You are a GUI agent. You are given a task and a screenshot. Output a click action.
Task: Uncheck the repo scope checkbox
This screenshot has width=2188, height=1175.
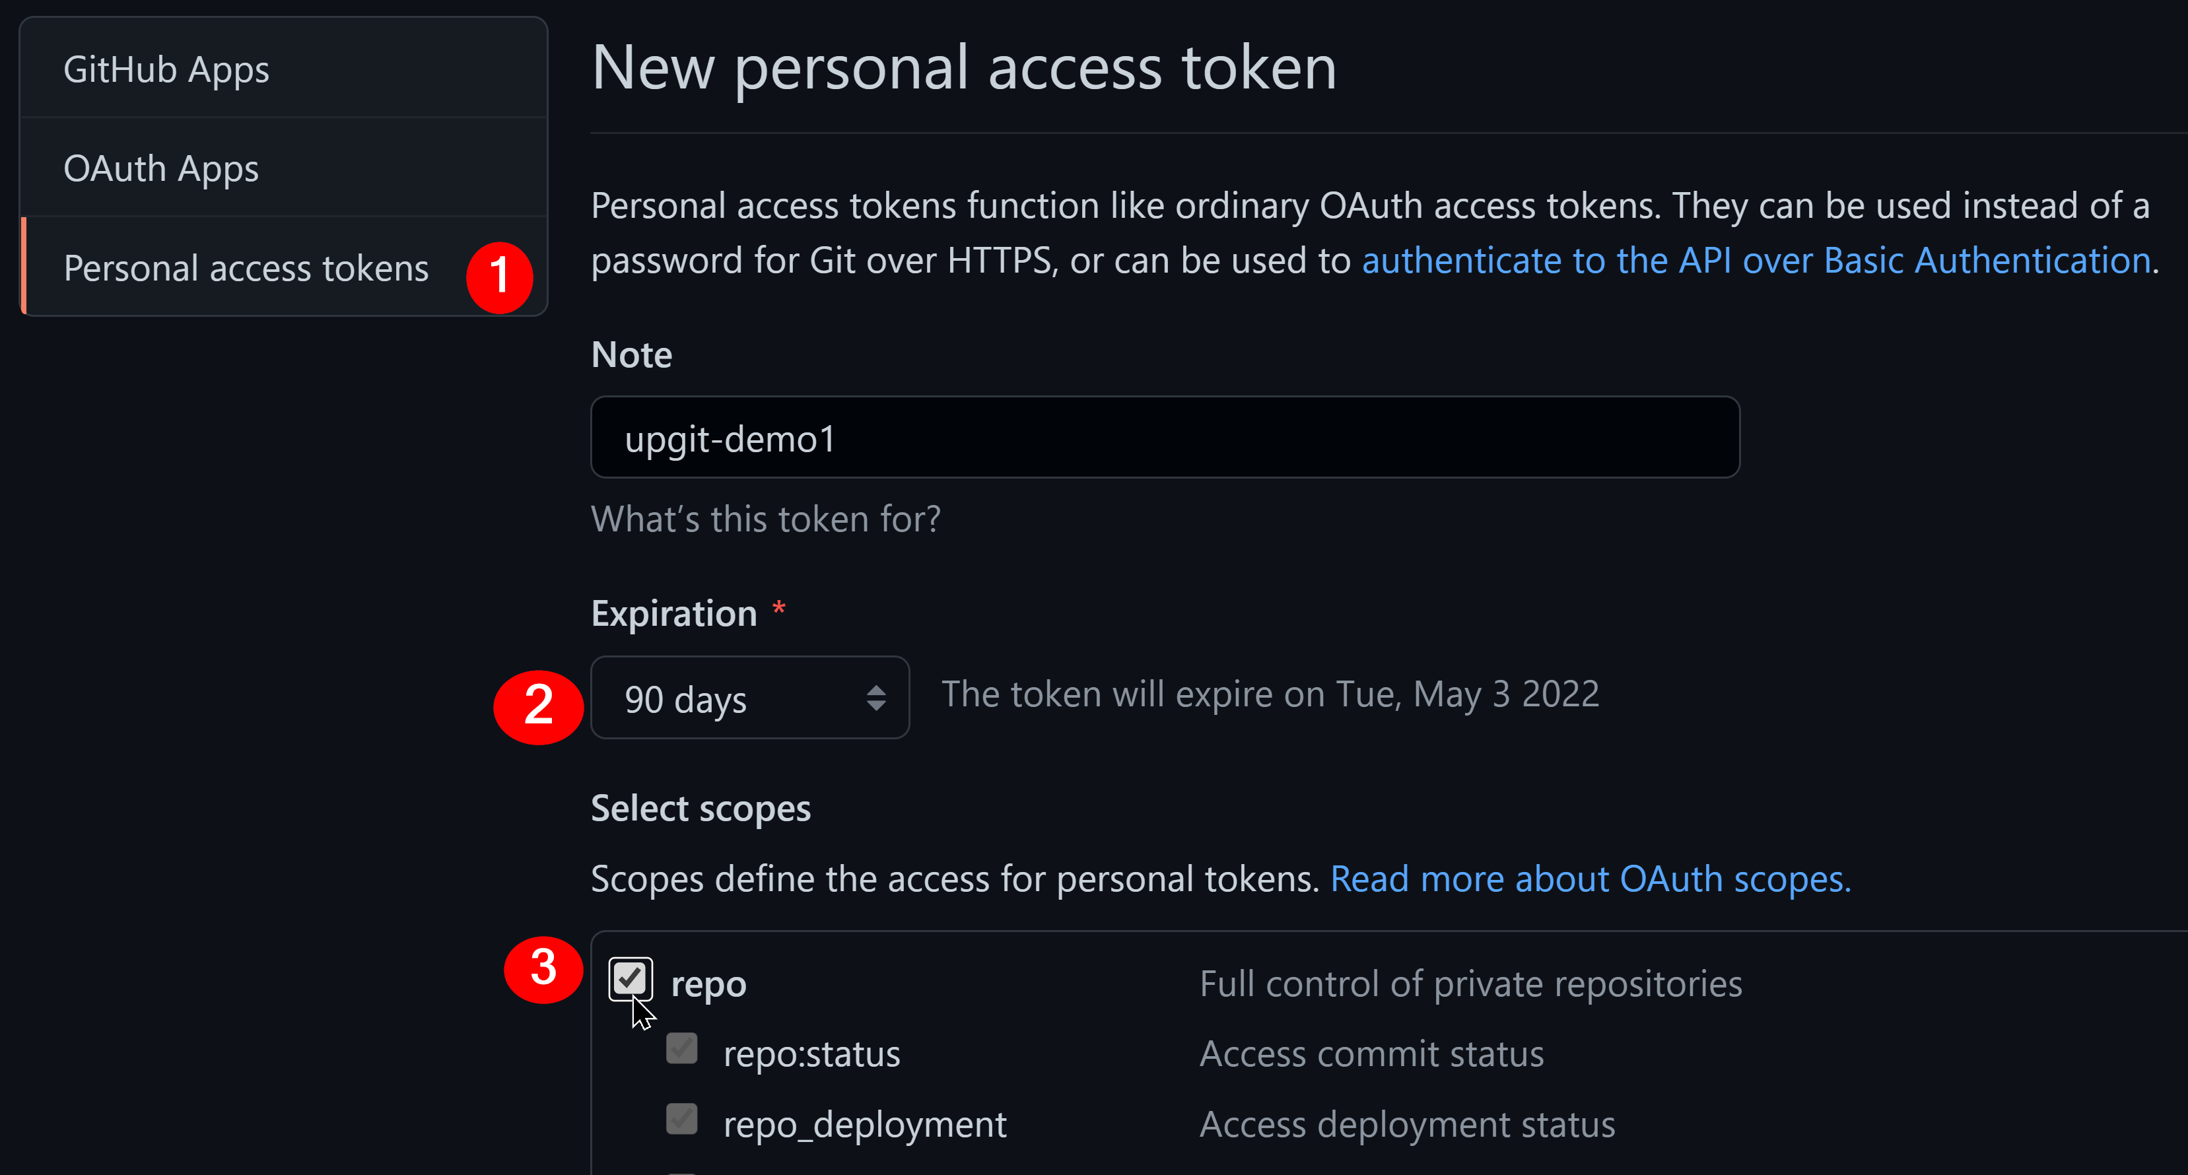pyautogui.click(x=631, y=979)
